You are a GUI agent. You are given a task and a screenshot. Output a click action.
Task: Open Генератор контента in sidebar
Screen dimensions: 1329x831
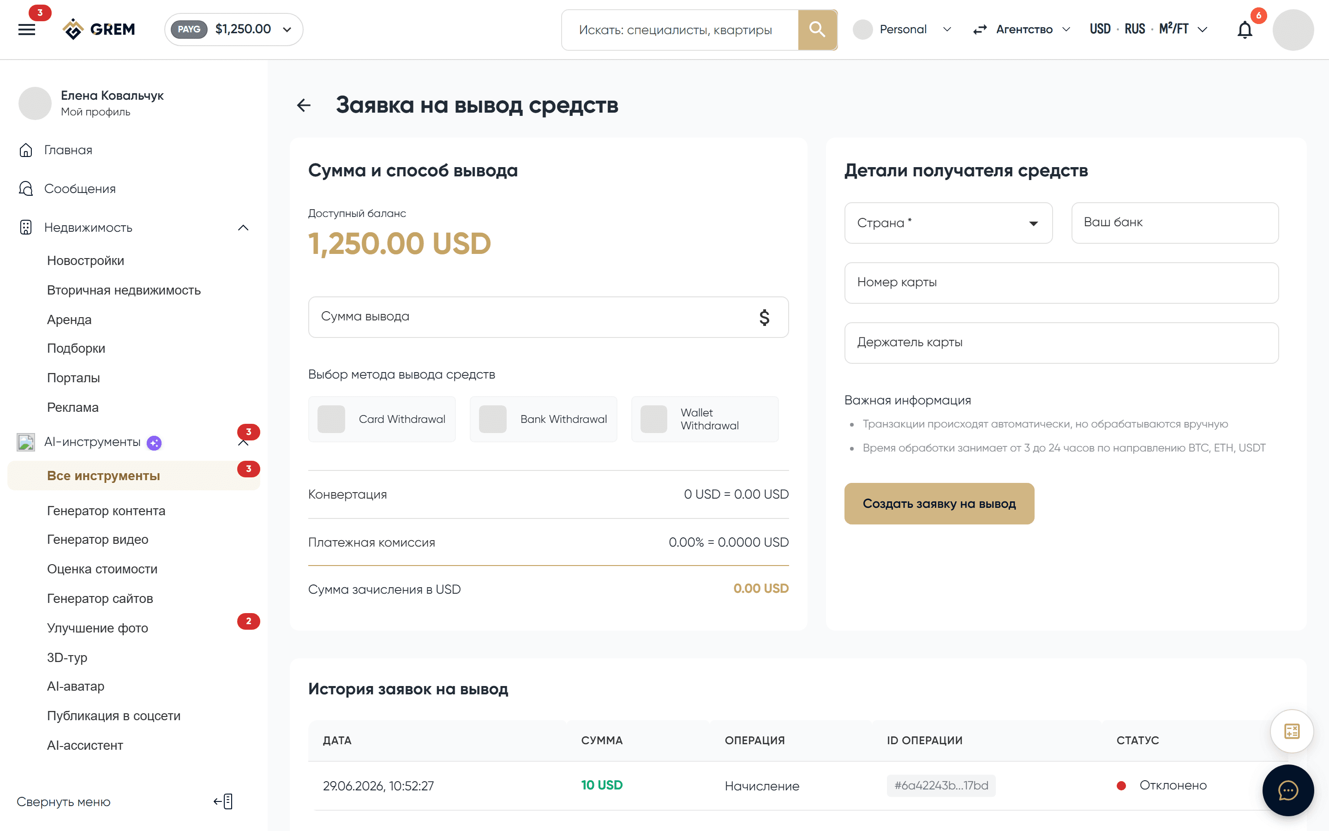[106, 511]
